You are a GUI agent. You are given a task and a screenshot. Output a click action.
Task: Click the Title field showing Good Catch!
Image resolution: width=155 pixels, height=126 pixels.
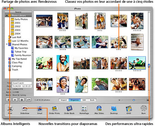(x=22, y=83)
